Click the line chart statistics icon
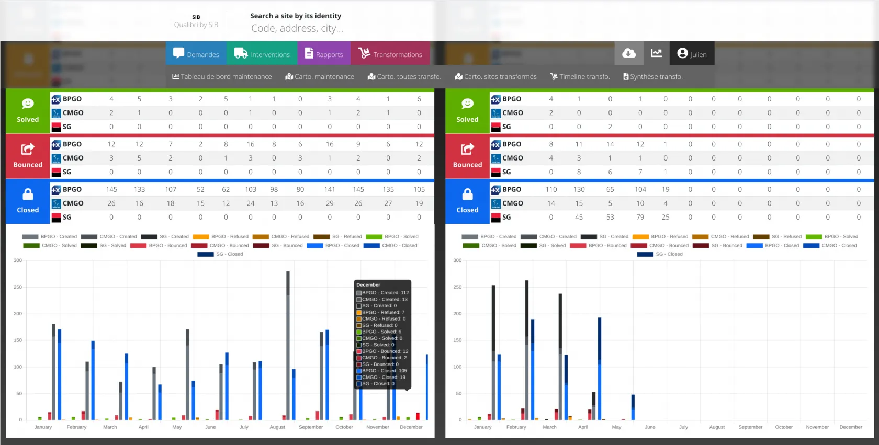 pyautogui.click(x=656, y=53)
